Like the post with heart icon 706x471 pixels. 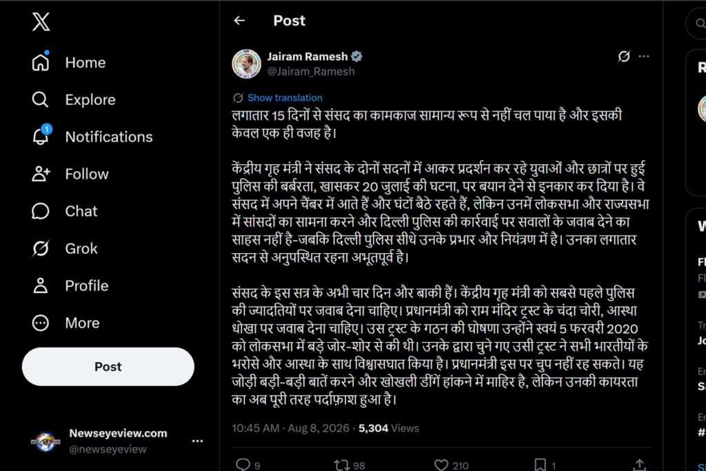point(441,465)
